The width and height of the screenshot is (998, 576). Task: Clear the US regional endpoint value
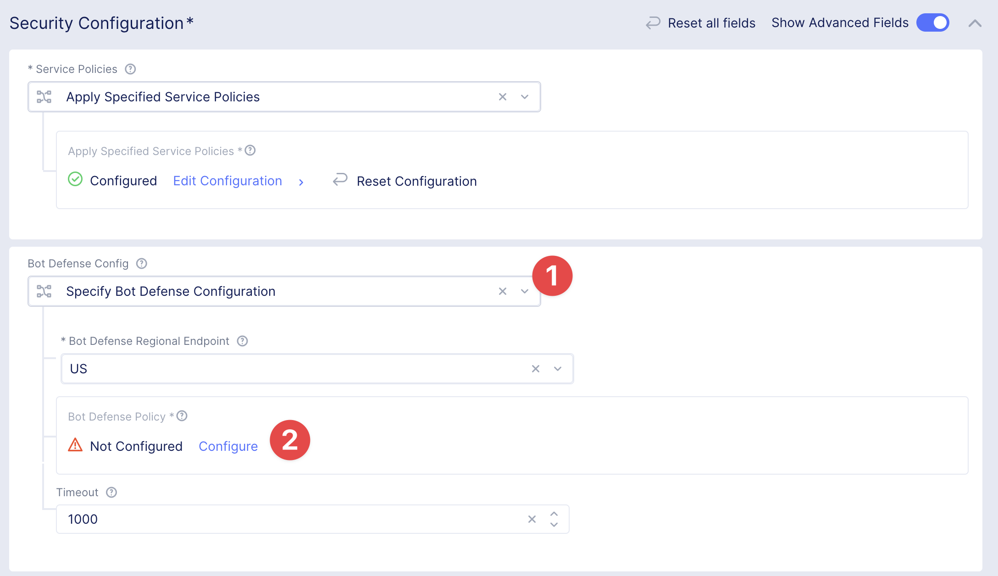(x=535, y=369)
